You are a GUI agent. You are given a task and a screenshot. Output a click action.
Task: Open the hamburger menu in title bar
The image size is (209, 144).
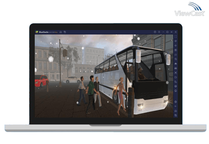coord(159,32)
